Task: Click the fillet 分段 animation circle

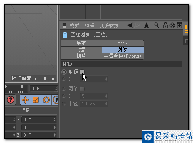Action: pyautogui.click(x=64, y=96)
